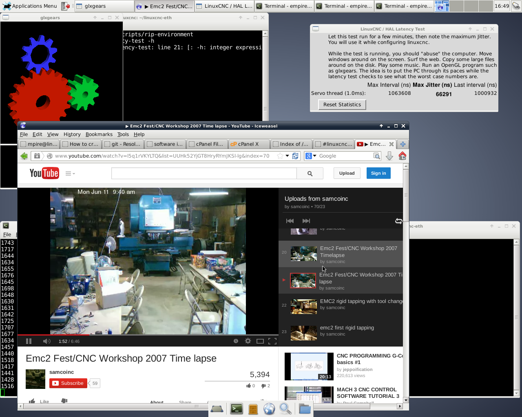Enter fullscreen video mode

point(272,341)
